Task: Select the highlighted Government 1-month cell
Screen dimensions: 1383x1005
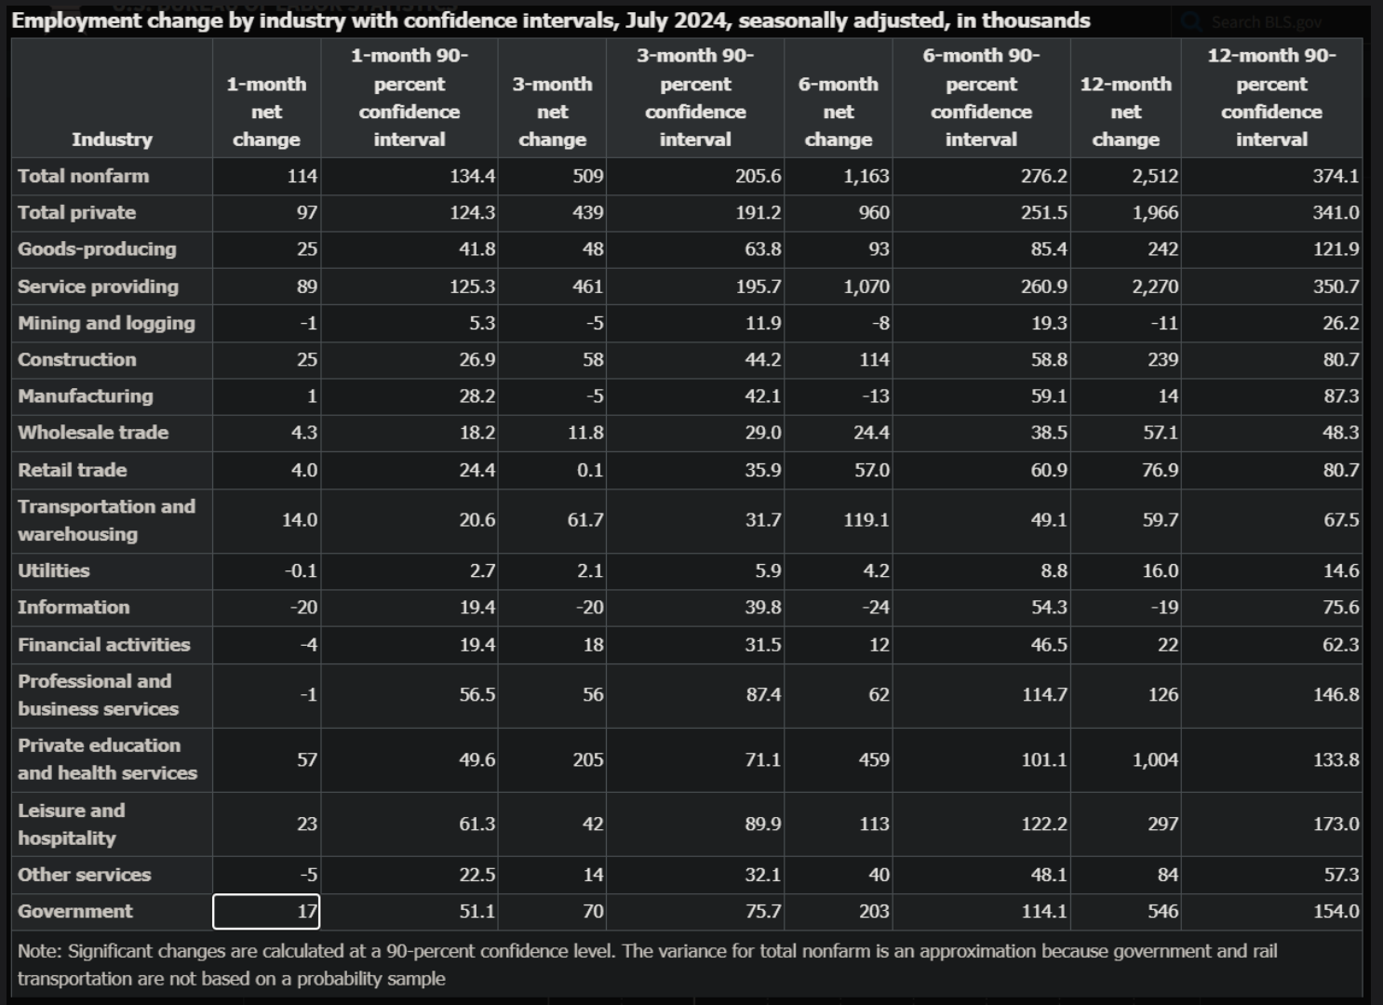Action: 267,912
